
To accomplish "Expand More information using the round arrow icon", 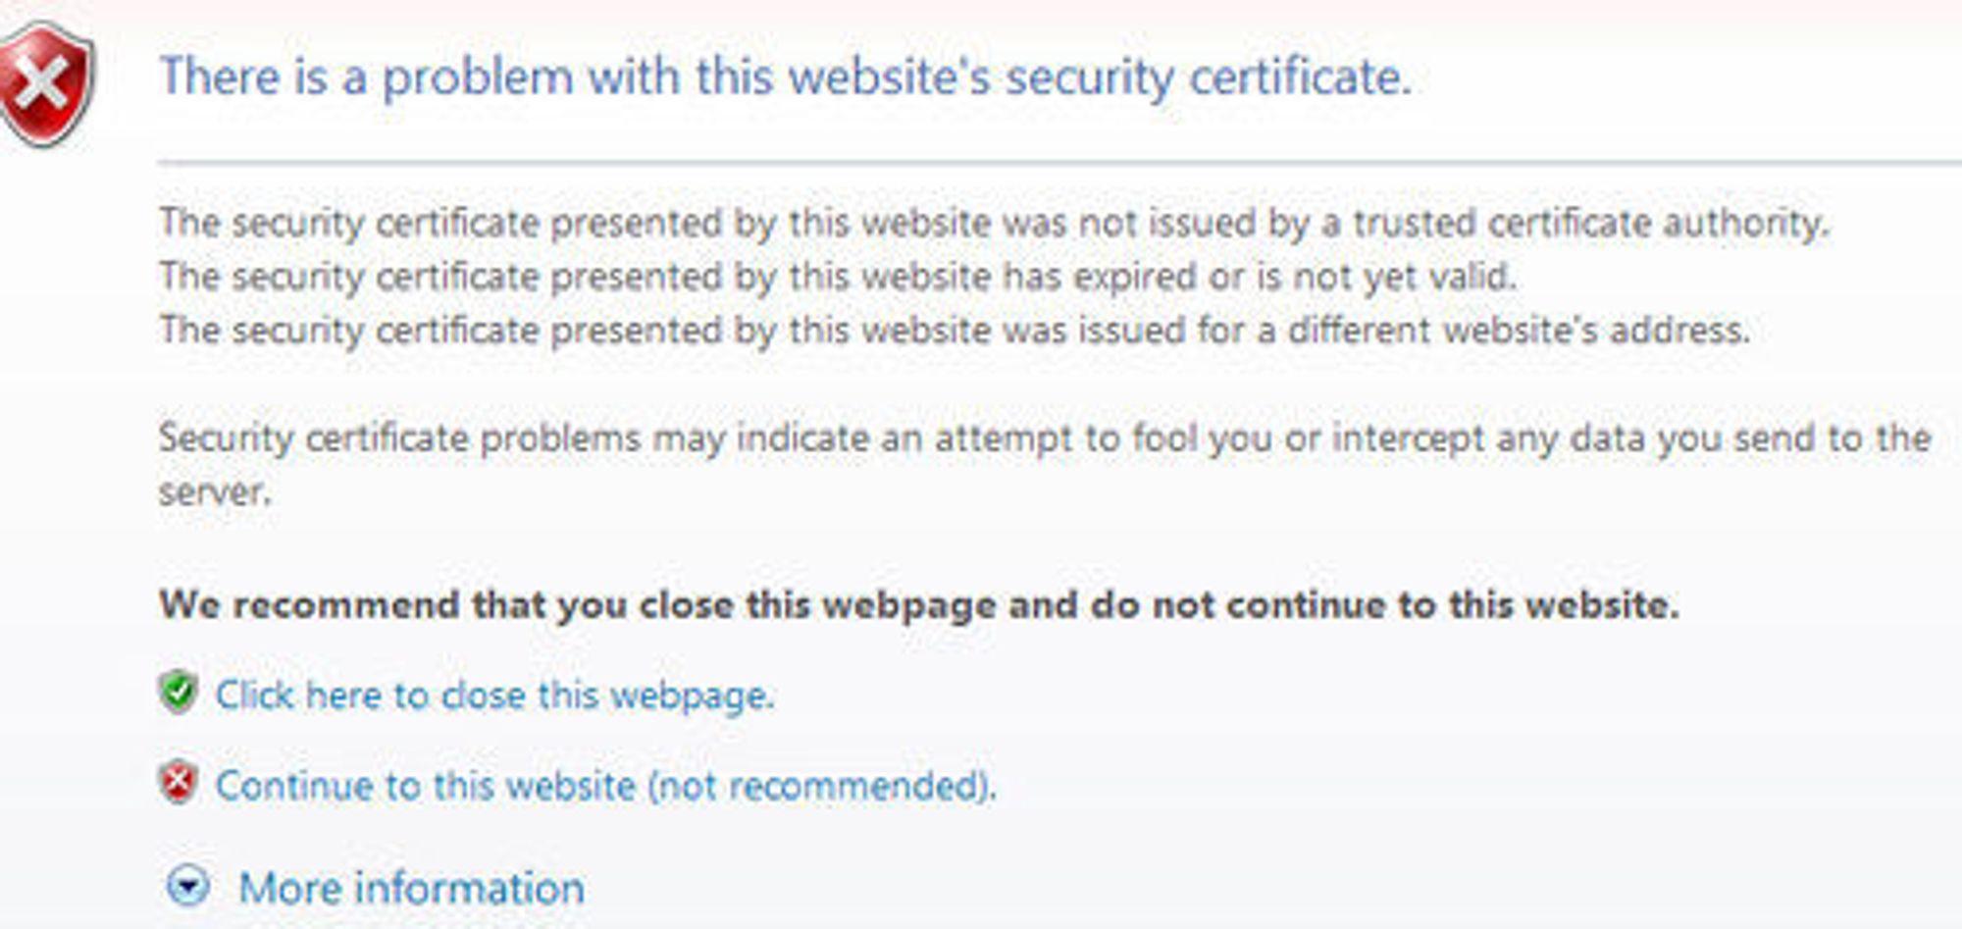I will (x=187, y=886).
